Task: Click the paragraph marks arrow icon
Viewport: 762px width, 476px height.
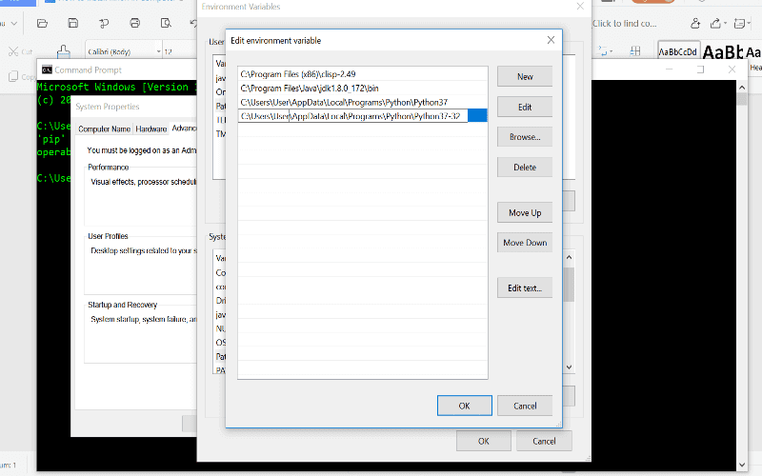Action: [602, 50]
